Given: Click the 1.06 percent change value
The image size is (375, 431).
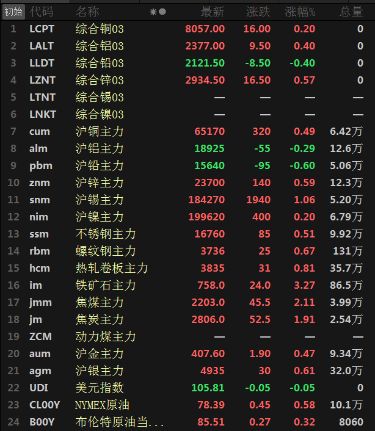Looking at the screenshot, I should [304, 200].
